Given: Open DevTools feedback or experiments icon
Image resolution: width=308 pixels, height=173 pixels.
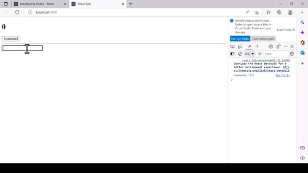Looking at the screenshot, I should point(278,47).
